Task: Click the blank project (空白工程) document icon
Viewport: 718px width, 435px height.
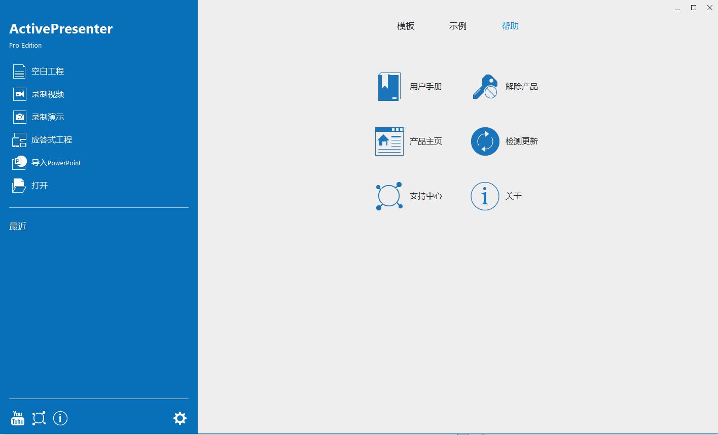Action: pyautogui.click(x=19, y=71)
